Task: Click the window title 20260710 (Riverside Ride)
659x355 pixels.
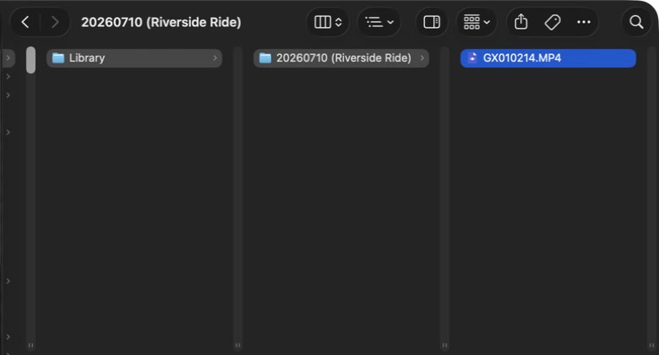Action: pyautogui.click(x=161, y=22)
